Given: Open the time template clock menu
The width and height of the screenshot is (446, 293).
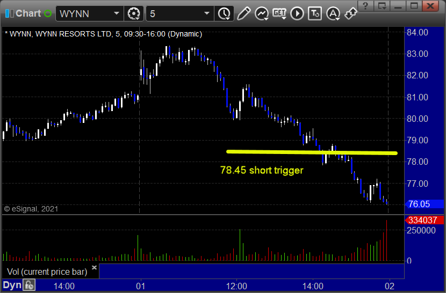Looking at the screenshot, I should click(x=225, y=13).
